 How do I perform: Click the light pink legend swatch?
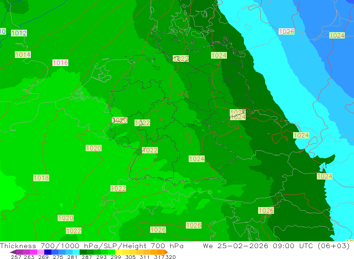(x=41, y=252)
